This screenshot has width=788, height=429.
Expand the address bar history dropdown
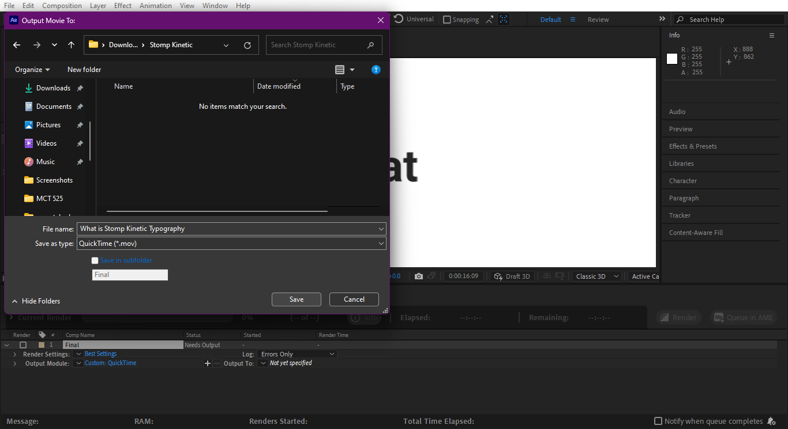click(226, 45)
